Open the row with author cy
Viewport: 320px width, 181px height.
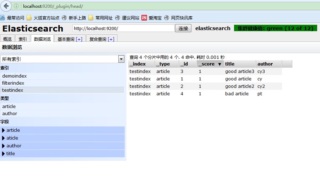[x=205, y=79]
